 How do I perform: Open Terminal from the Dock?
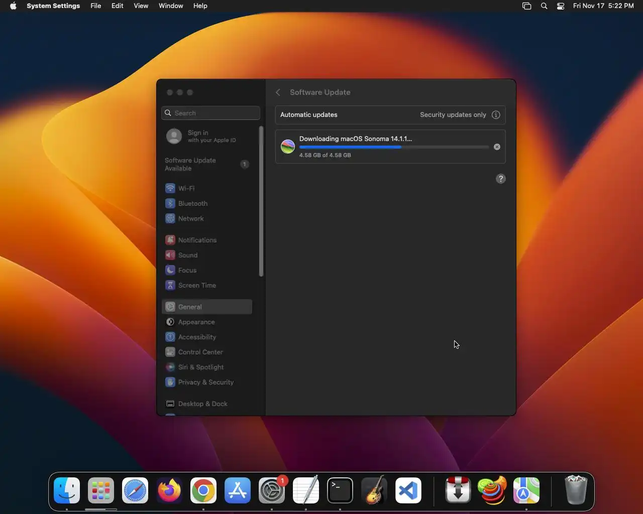pyautogui.click(x=340, y=490)
